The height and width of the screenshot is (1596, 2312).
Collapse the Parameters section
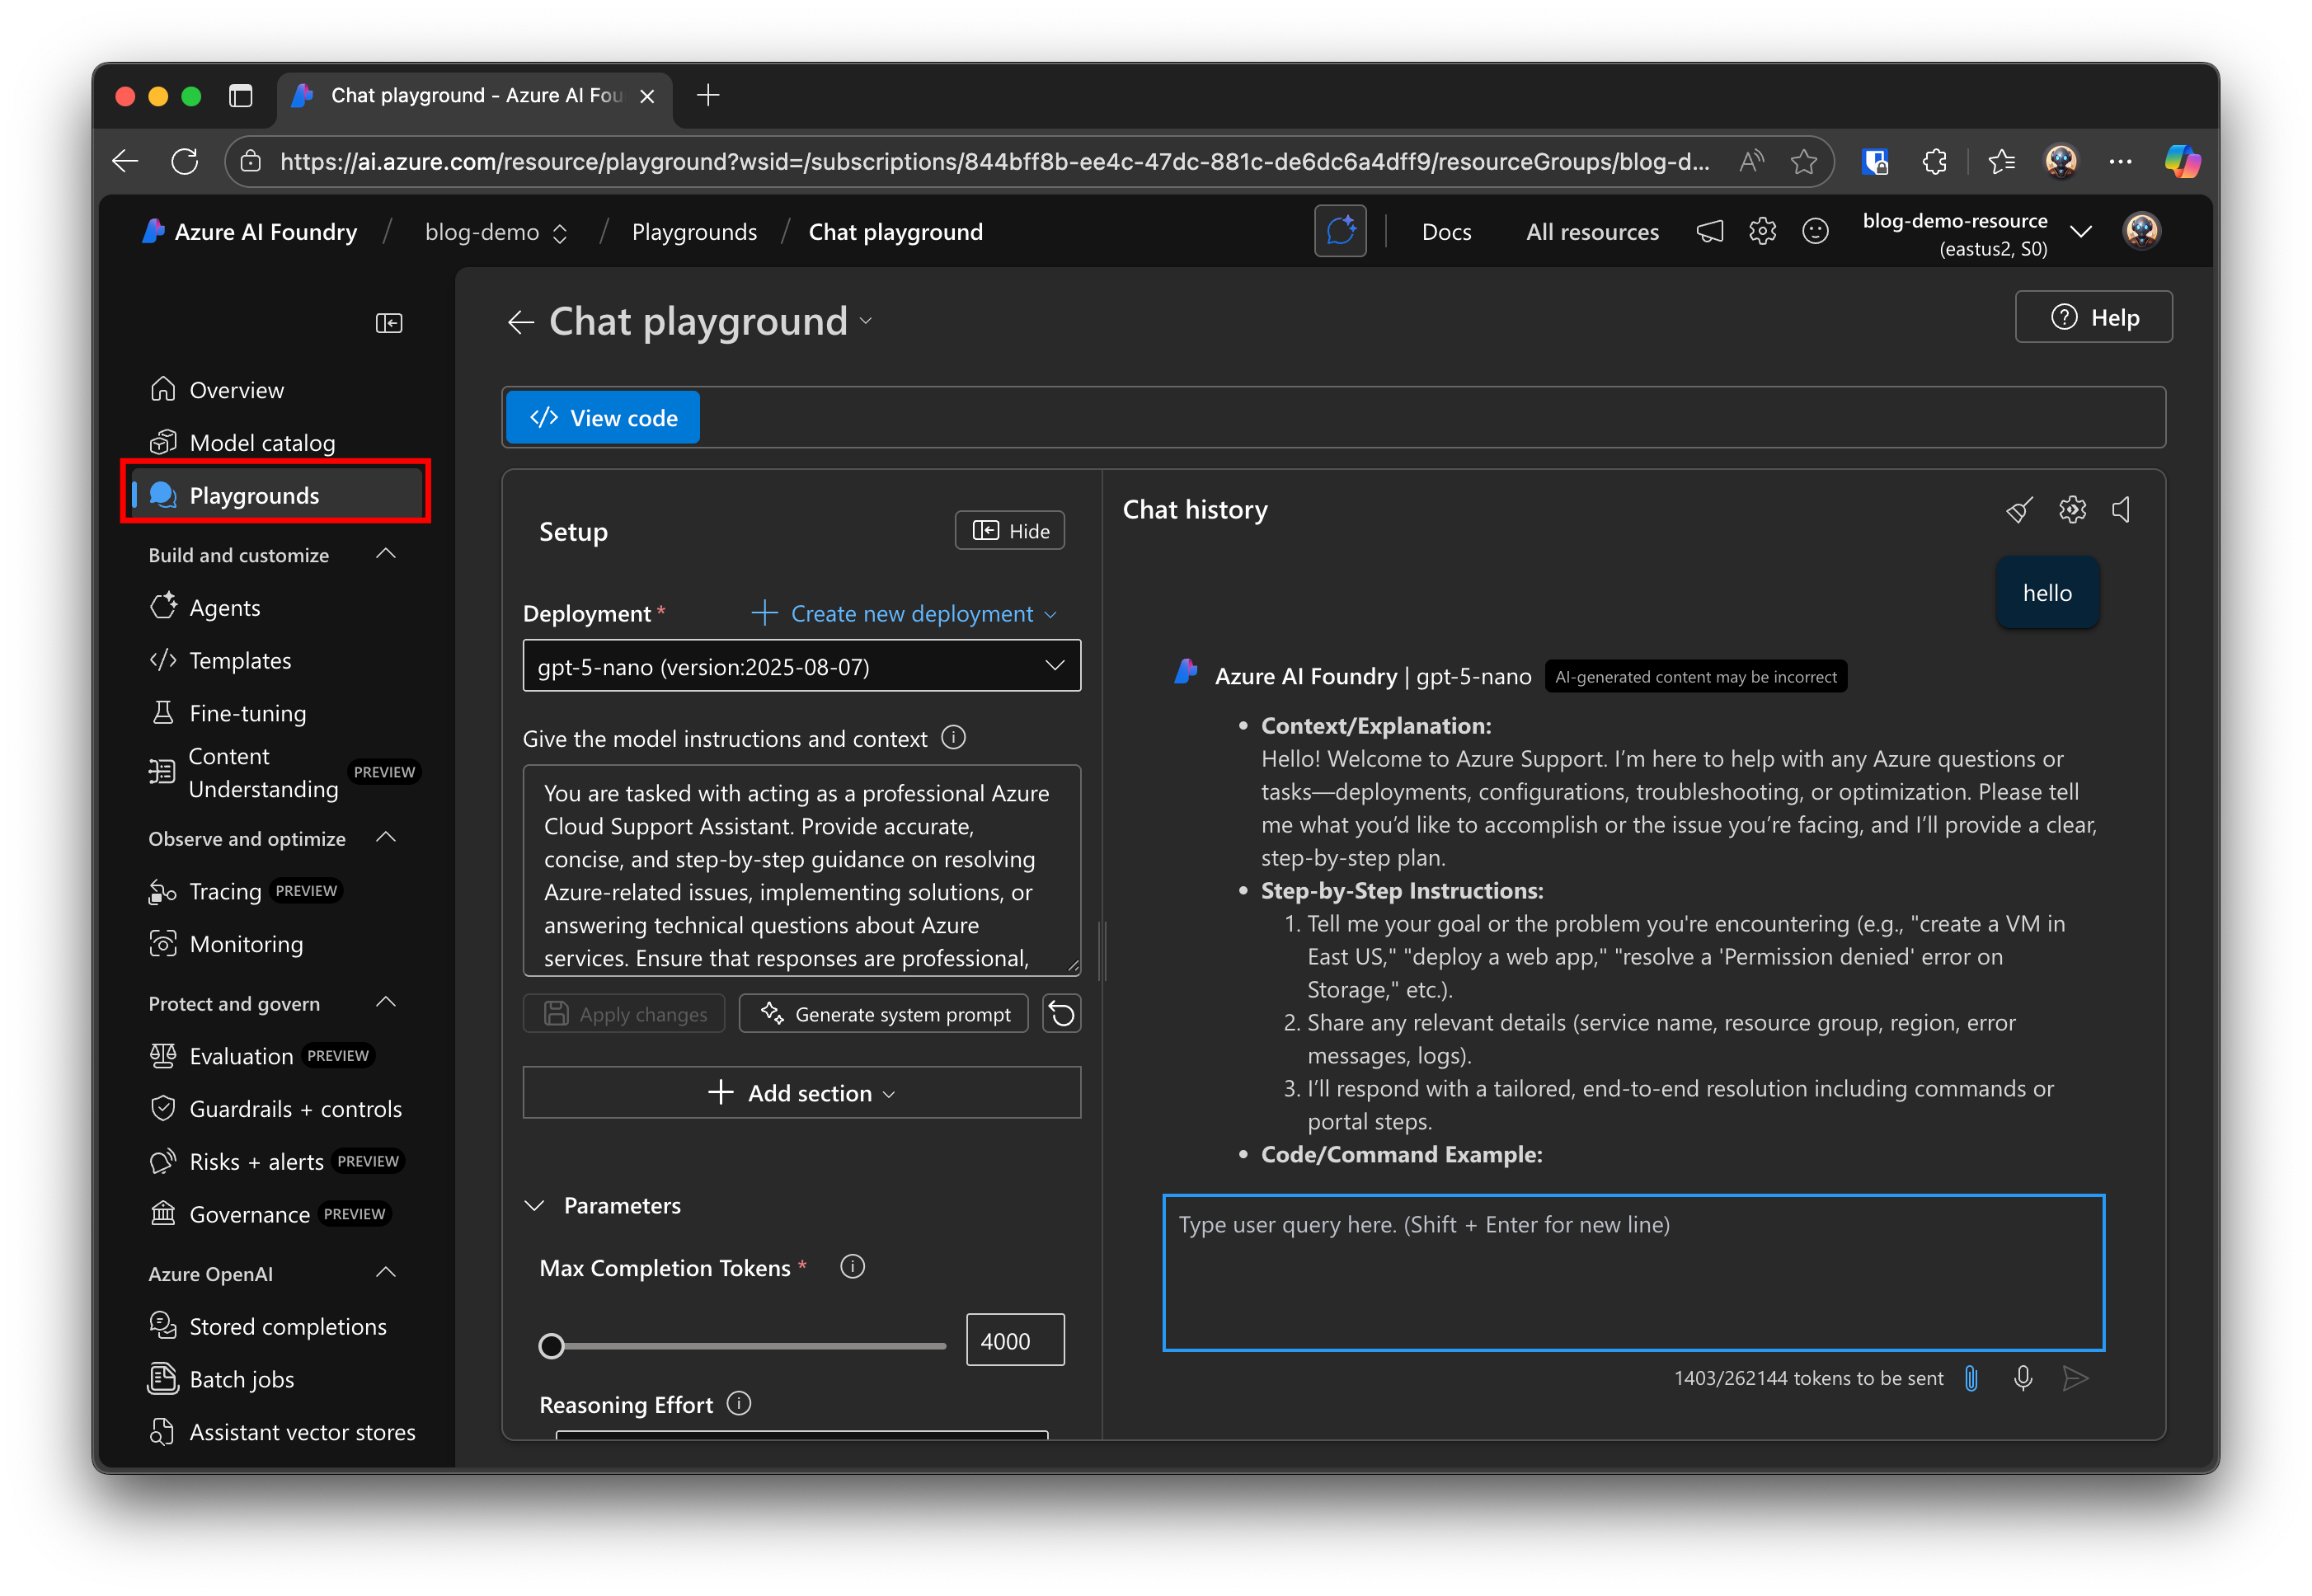click(x=535, y=1206)
